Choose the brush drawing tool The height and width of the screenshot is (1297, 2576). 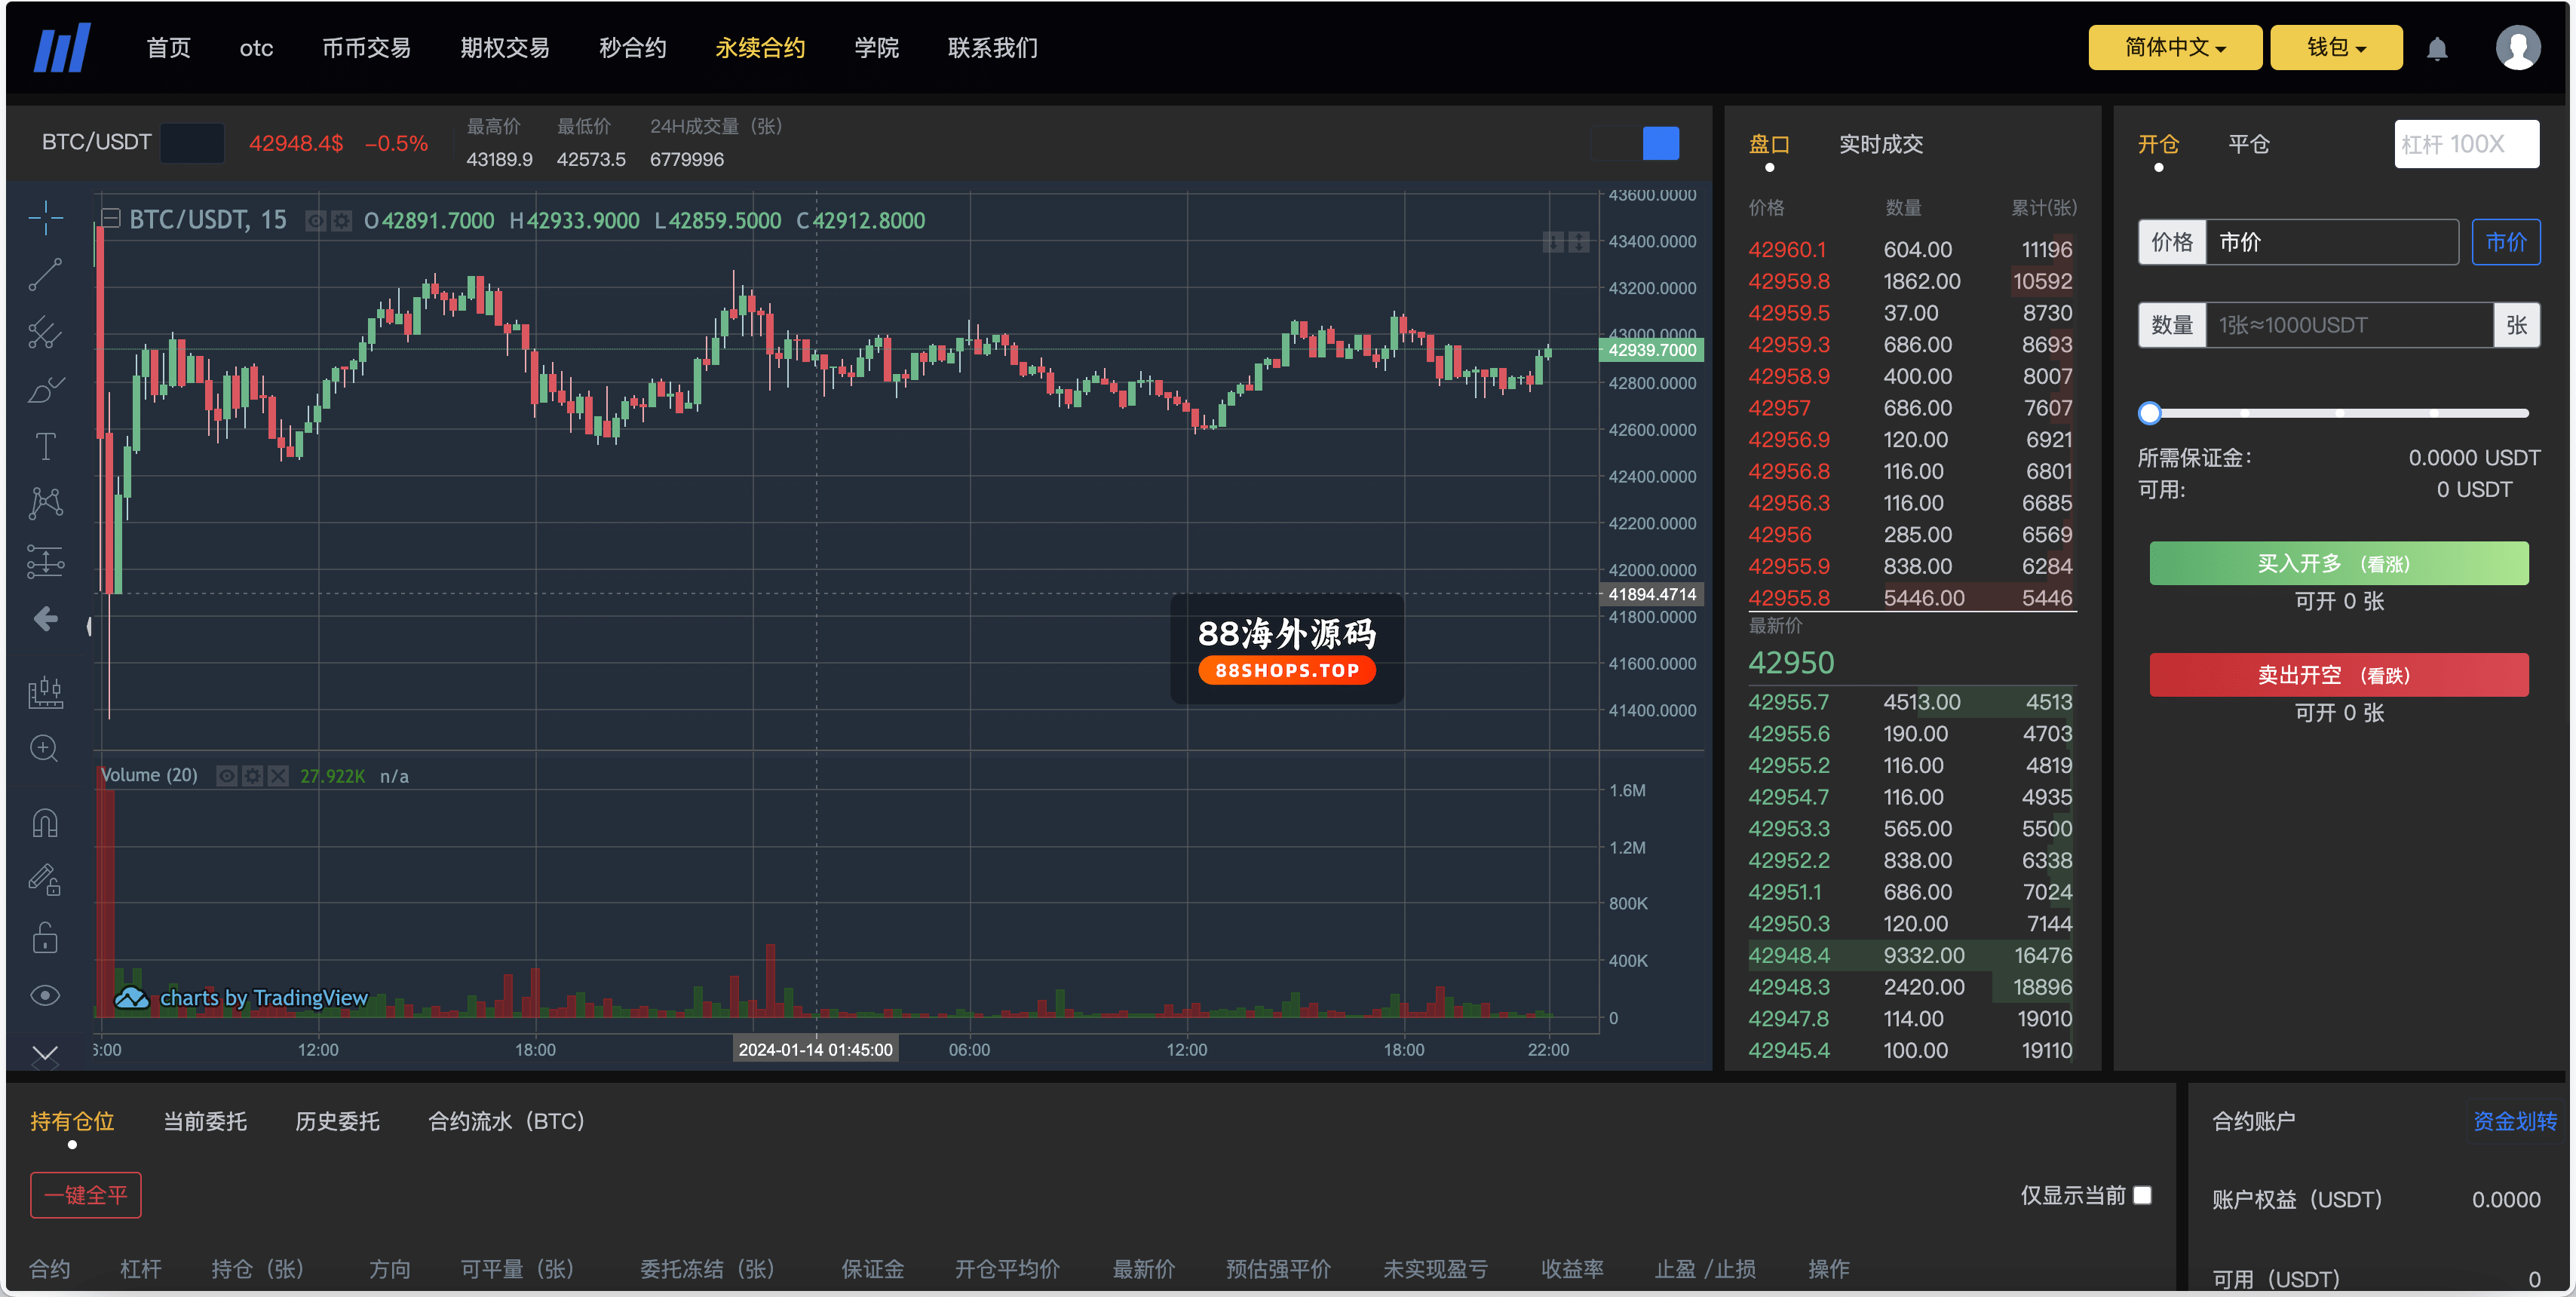[x=45, y=389]
